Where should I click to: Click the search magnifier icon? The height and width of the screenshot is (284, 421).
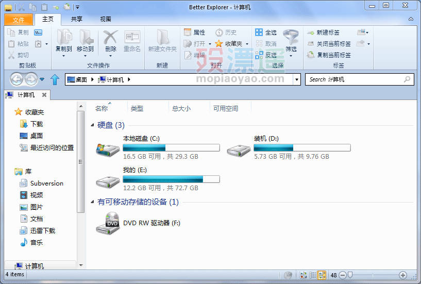coord(407,79)
